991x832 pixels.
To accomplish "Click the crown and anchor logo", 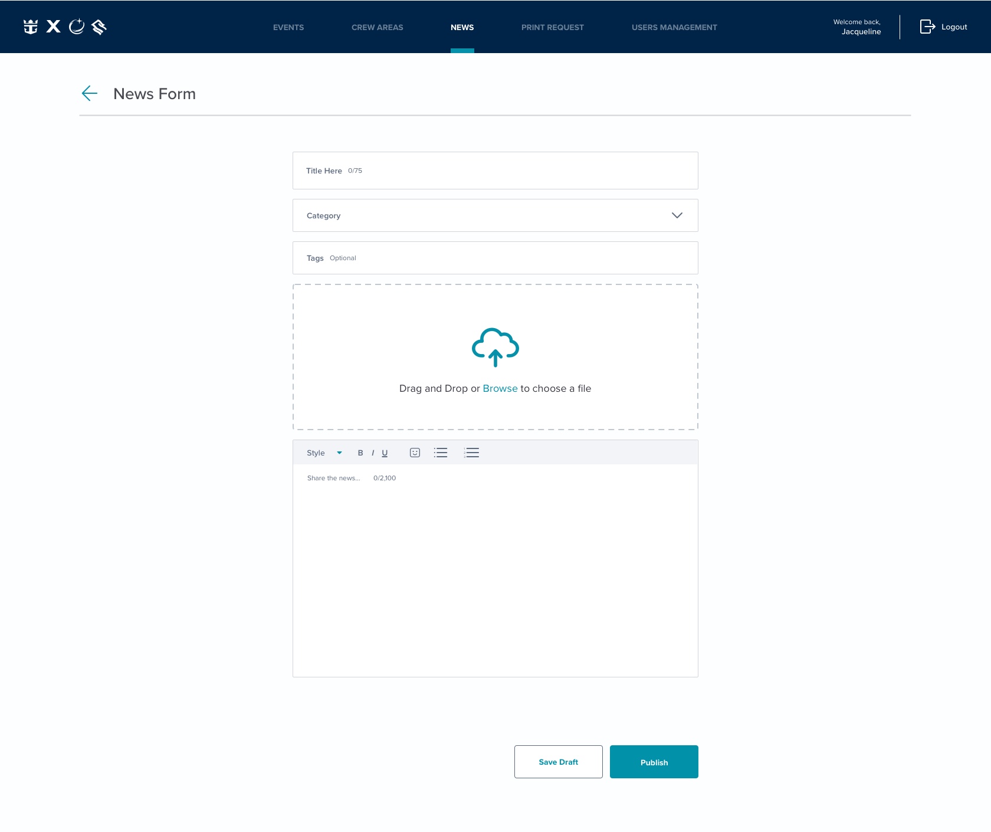I will [x=31, y=27].
